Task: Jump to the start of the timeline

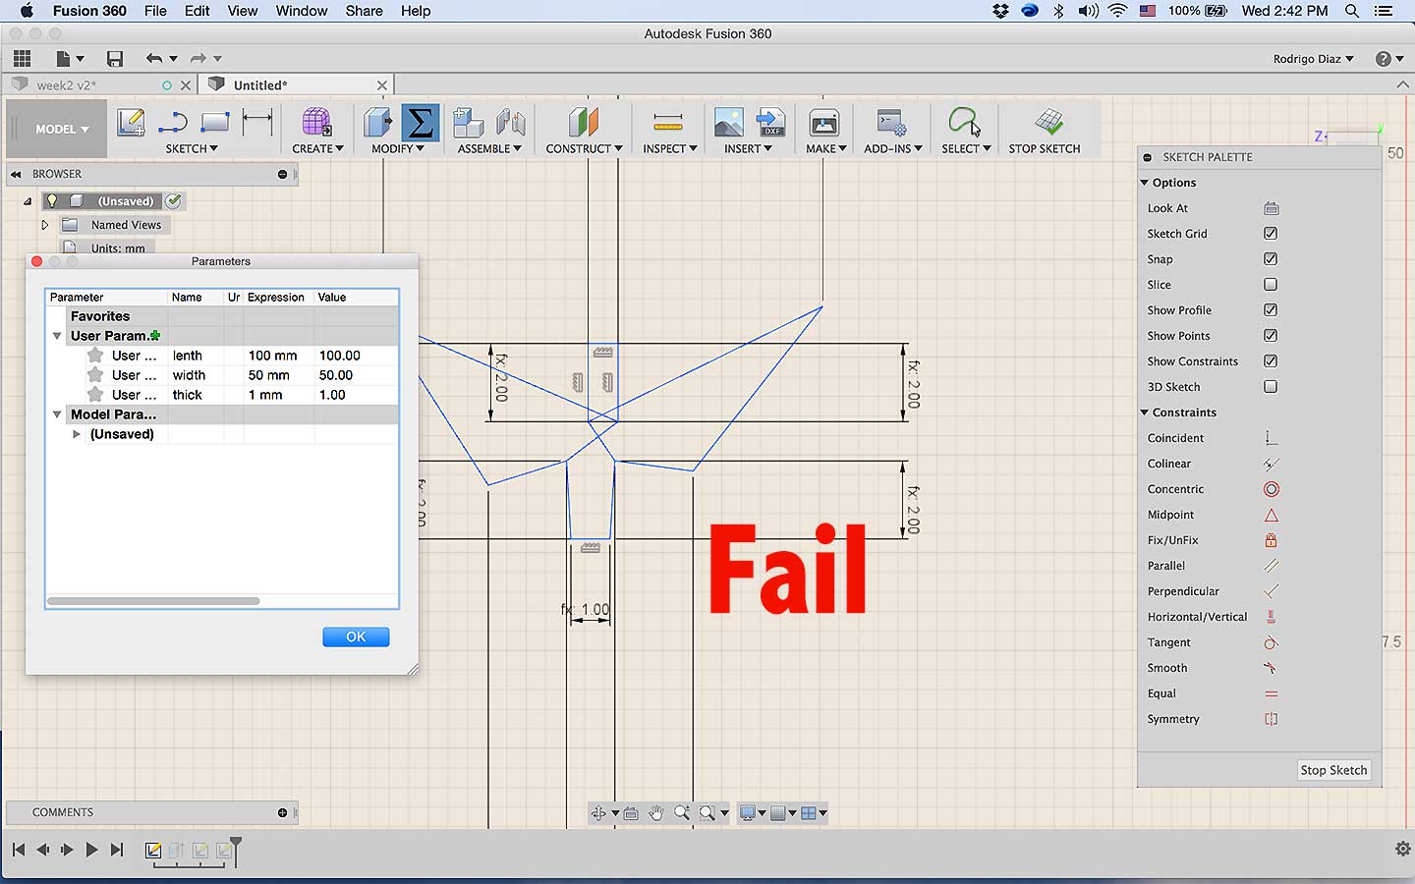Action: [19, 850]
